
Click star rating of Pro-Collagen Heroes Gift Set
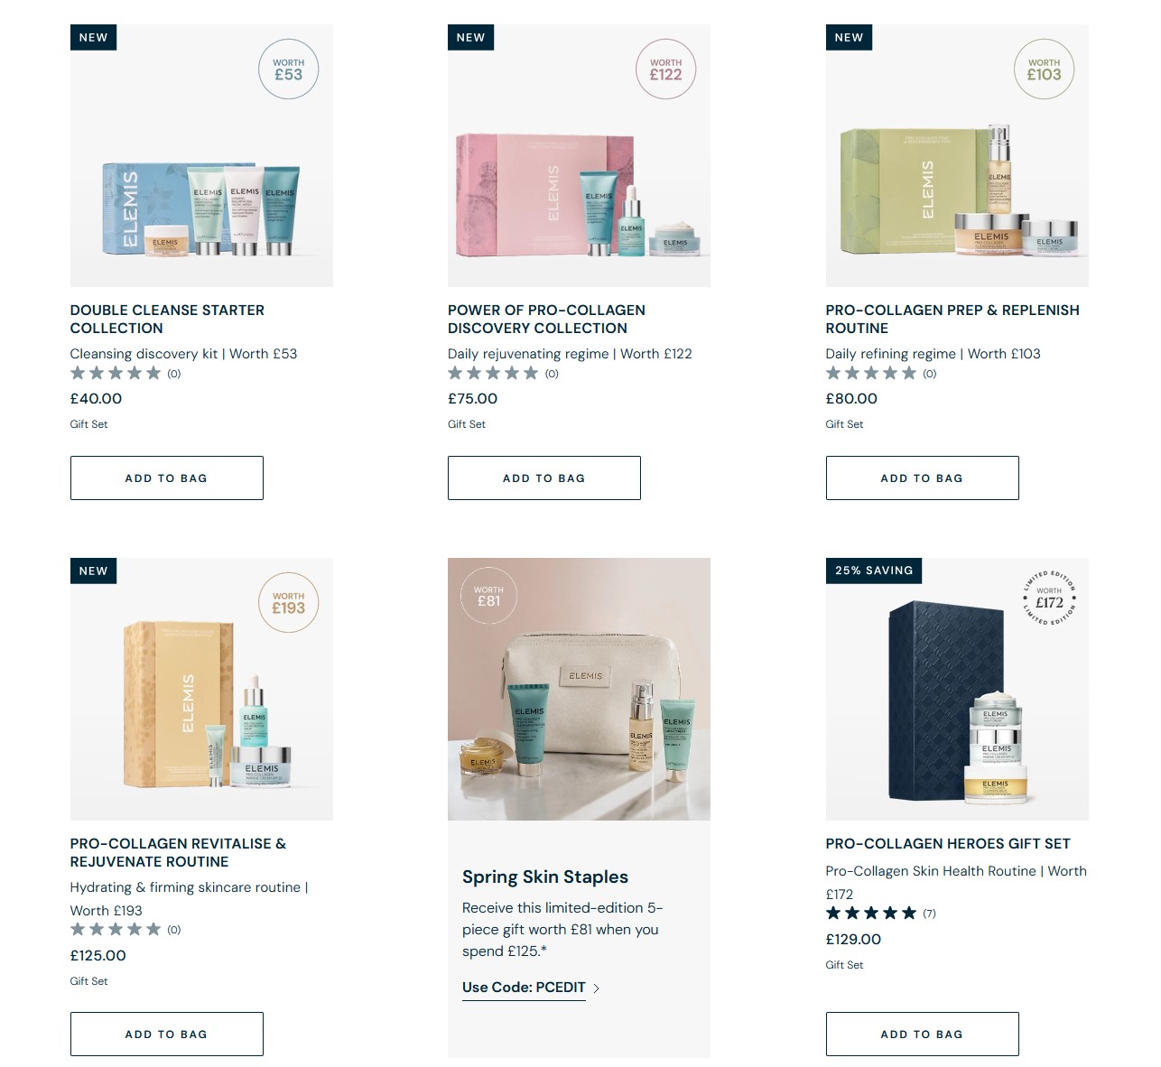(871, 914)
